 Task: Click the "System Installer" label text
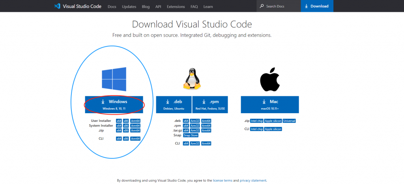(101, 125)
